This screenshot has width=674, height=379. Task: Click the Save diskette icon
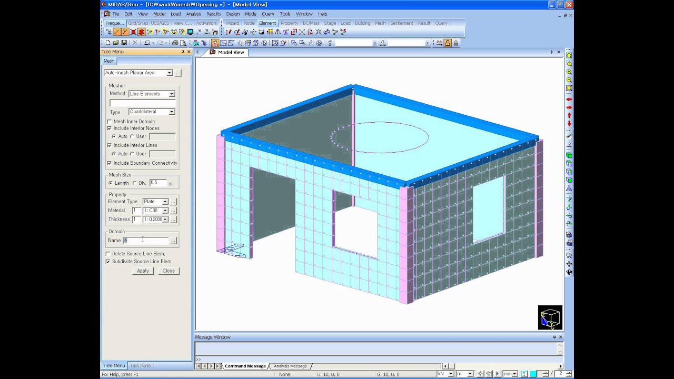point(124,43)
